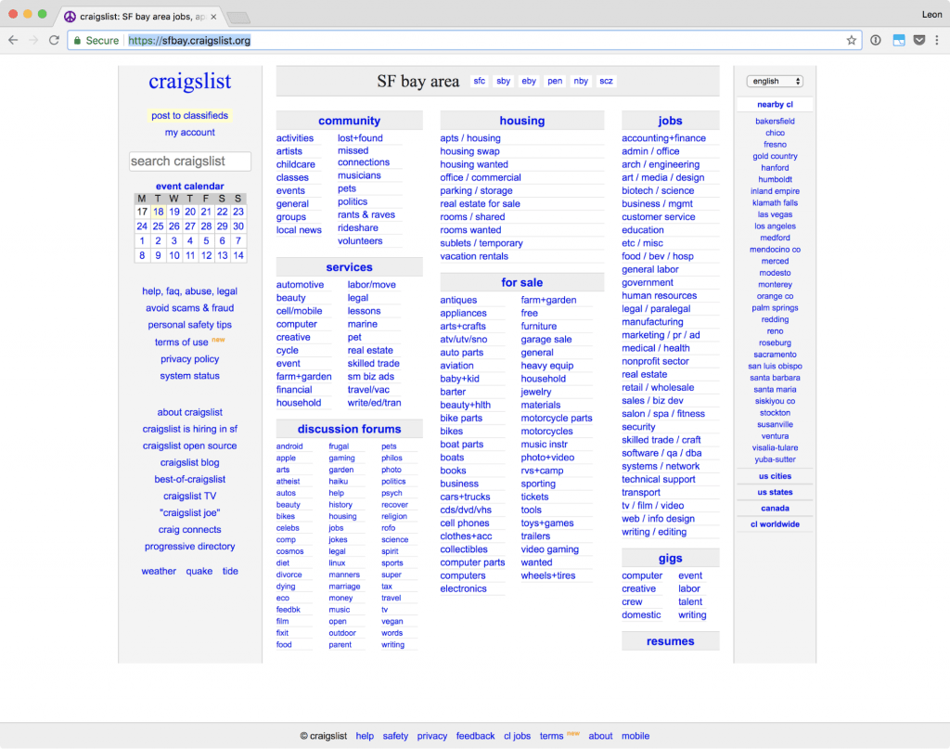Expand the us cities section
This screenshot has width=950, height=749.
tap(775, 476)
